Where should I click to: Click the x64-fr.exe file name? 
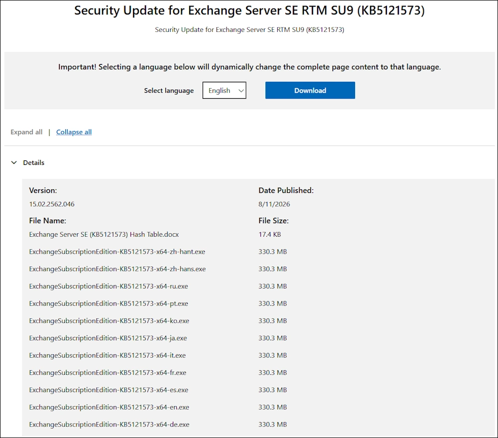108,373
